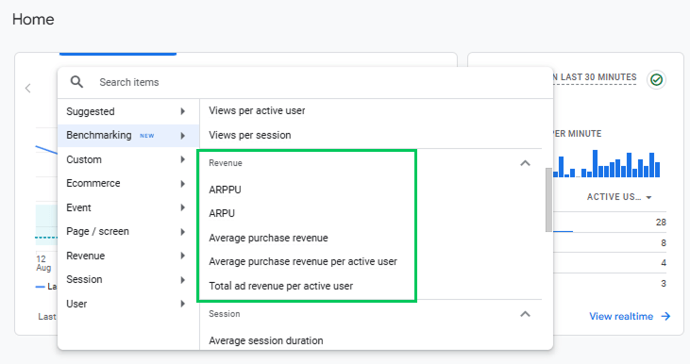Click the realtime row value 28
The height and width of the screenshot is (364, 690).
(x=661, y=223)
